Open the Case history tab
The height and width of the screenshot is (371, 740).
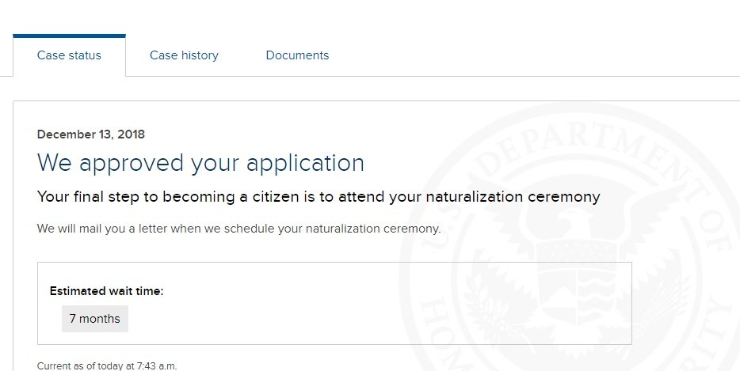pos(184,55)
